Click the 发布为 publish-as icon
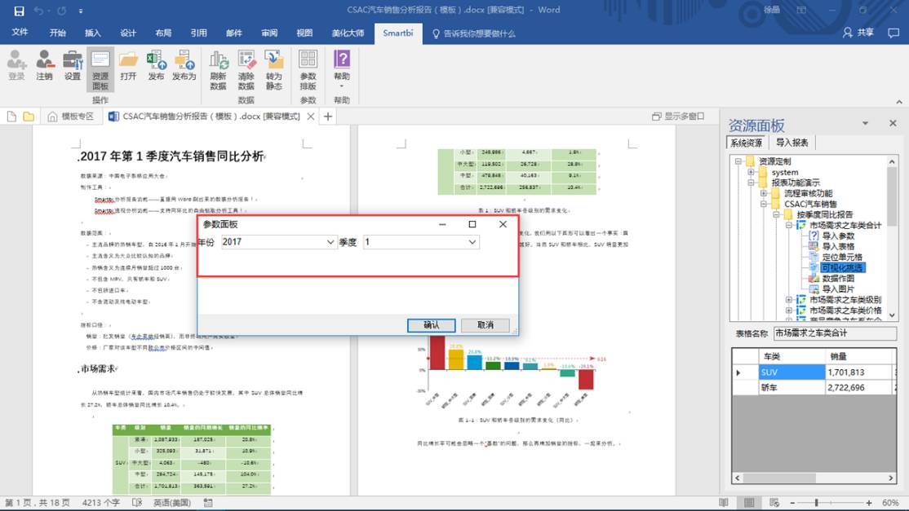 pos(184,65)
